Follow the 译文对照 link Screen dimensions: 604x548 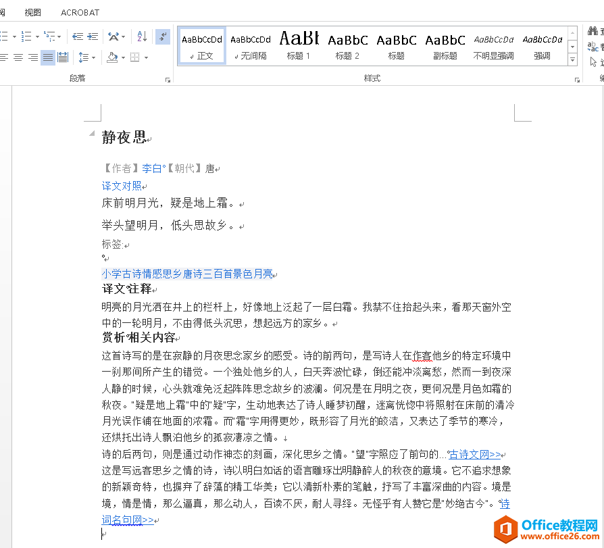(122, 186)
